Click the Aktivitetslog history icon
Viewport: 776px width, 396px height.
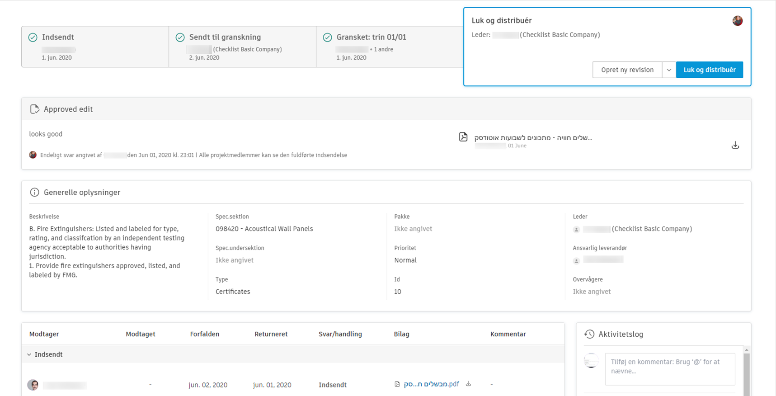point(589,334)
